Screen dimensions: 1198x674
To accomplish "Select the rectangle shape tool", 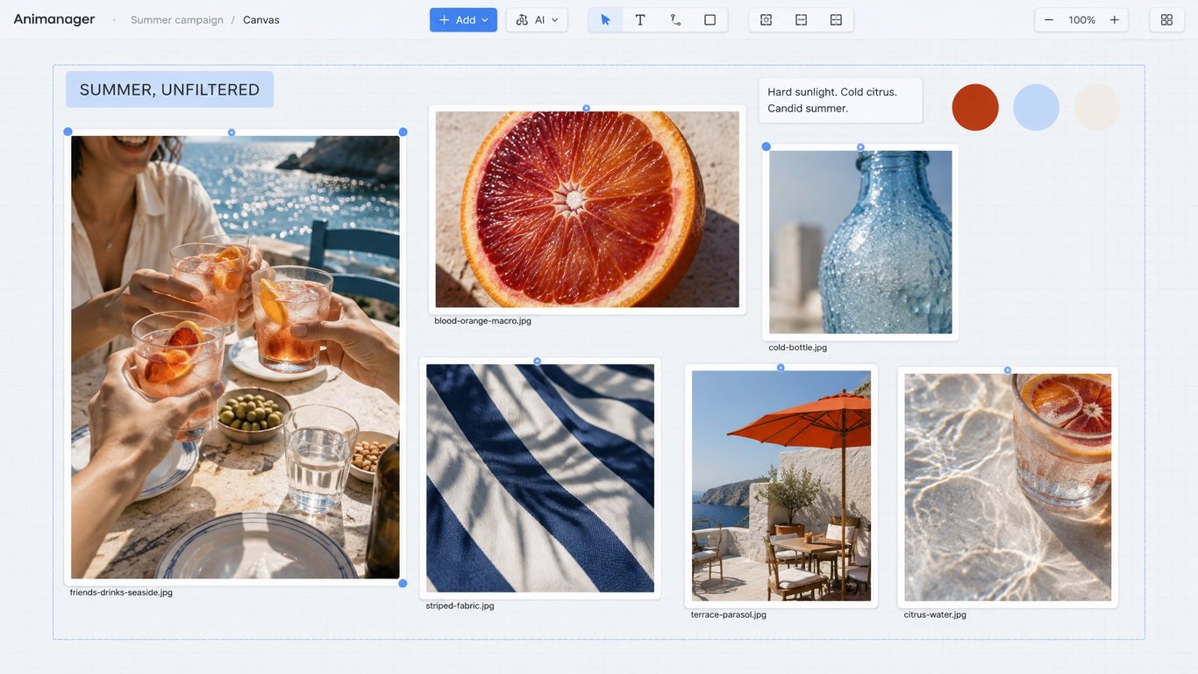I will (x=710, y=20).
